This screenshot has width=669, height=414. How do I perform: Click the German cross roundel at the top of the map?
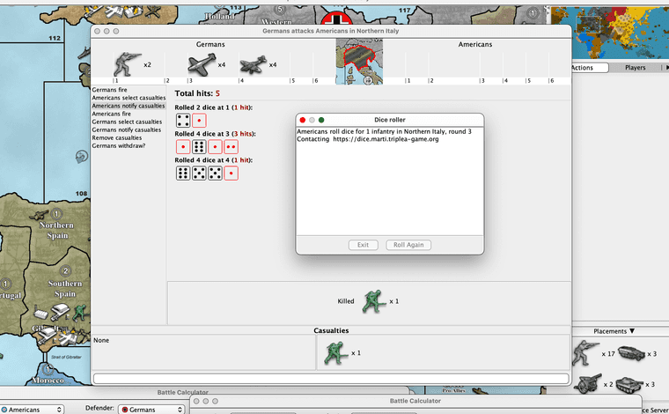(336, 18)
